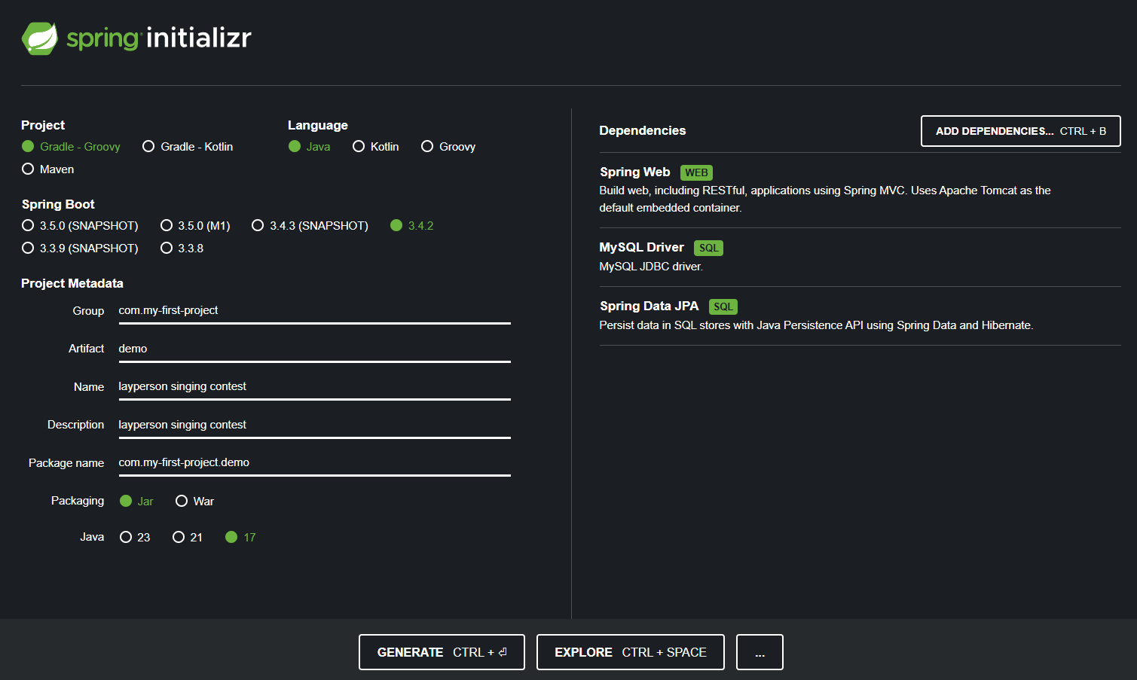Click the Dependencies heading

pyautogui.click(x=643, y=131)
